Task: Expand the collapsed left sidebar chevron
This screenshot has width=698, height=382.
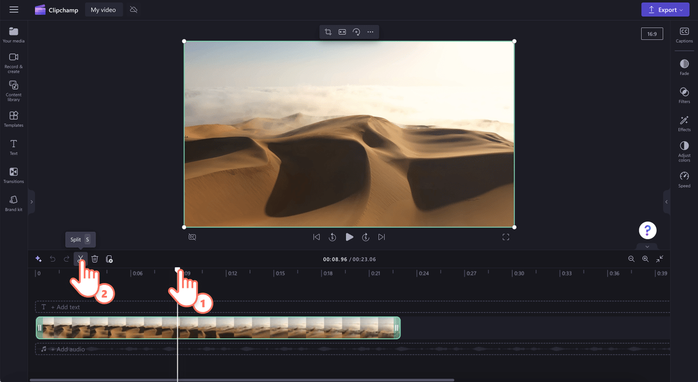Action: (x=32, y=202)
